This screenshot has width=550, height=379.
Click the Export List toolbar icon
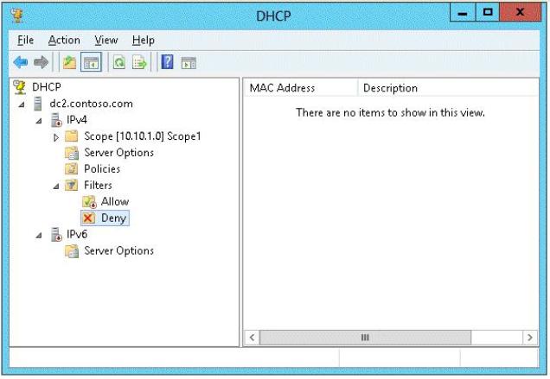139,62
